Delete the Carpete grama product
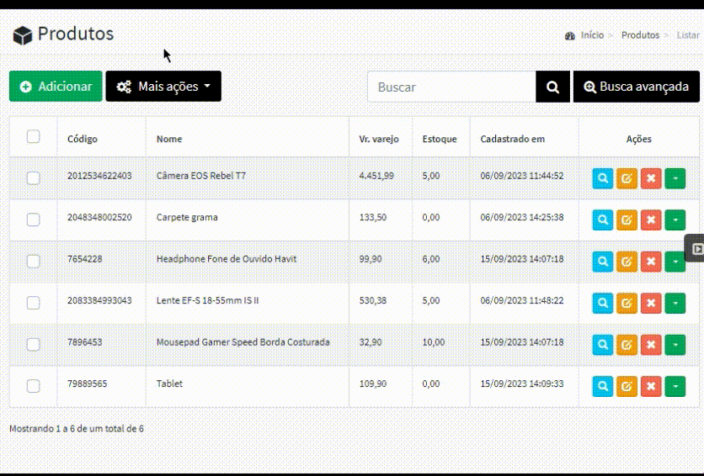The image size is (704, 476). click(651, 220)
